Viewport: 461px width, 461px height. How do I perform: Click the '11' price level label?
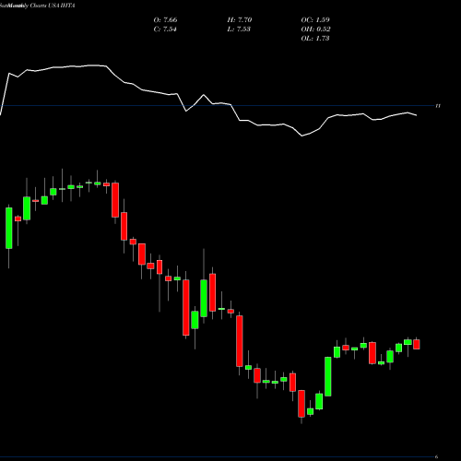click(438, 106)
